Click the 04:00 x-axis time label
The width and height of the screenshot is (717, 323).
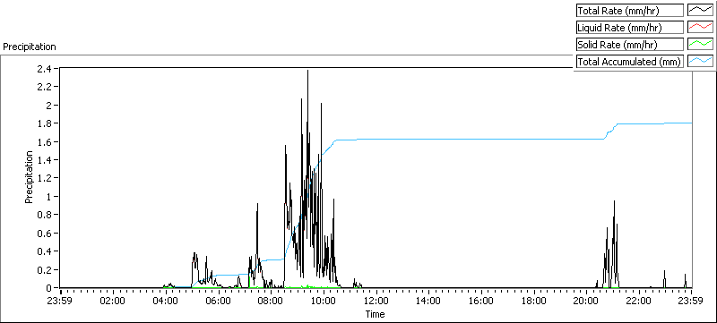[165, 301]
